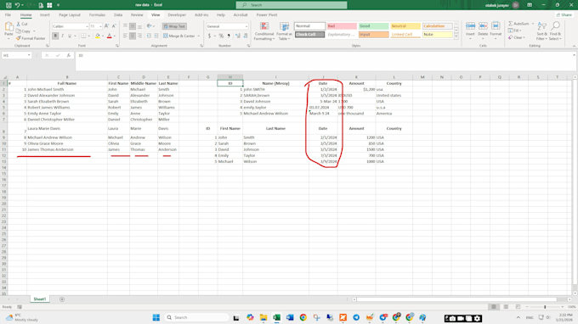Apply the red font color A icon
Screen dimensions: 578x324
(x=109, y=36)
